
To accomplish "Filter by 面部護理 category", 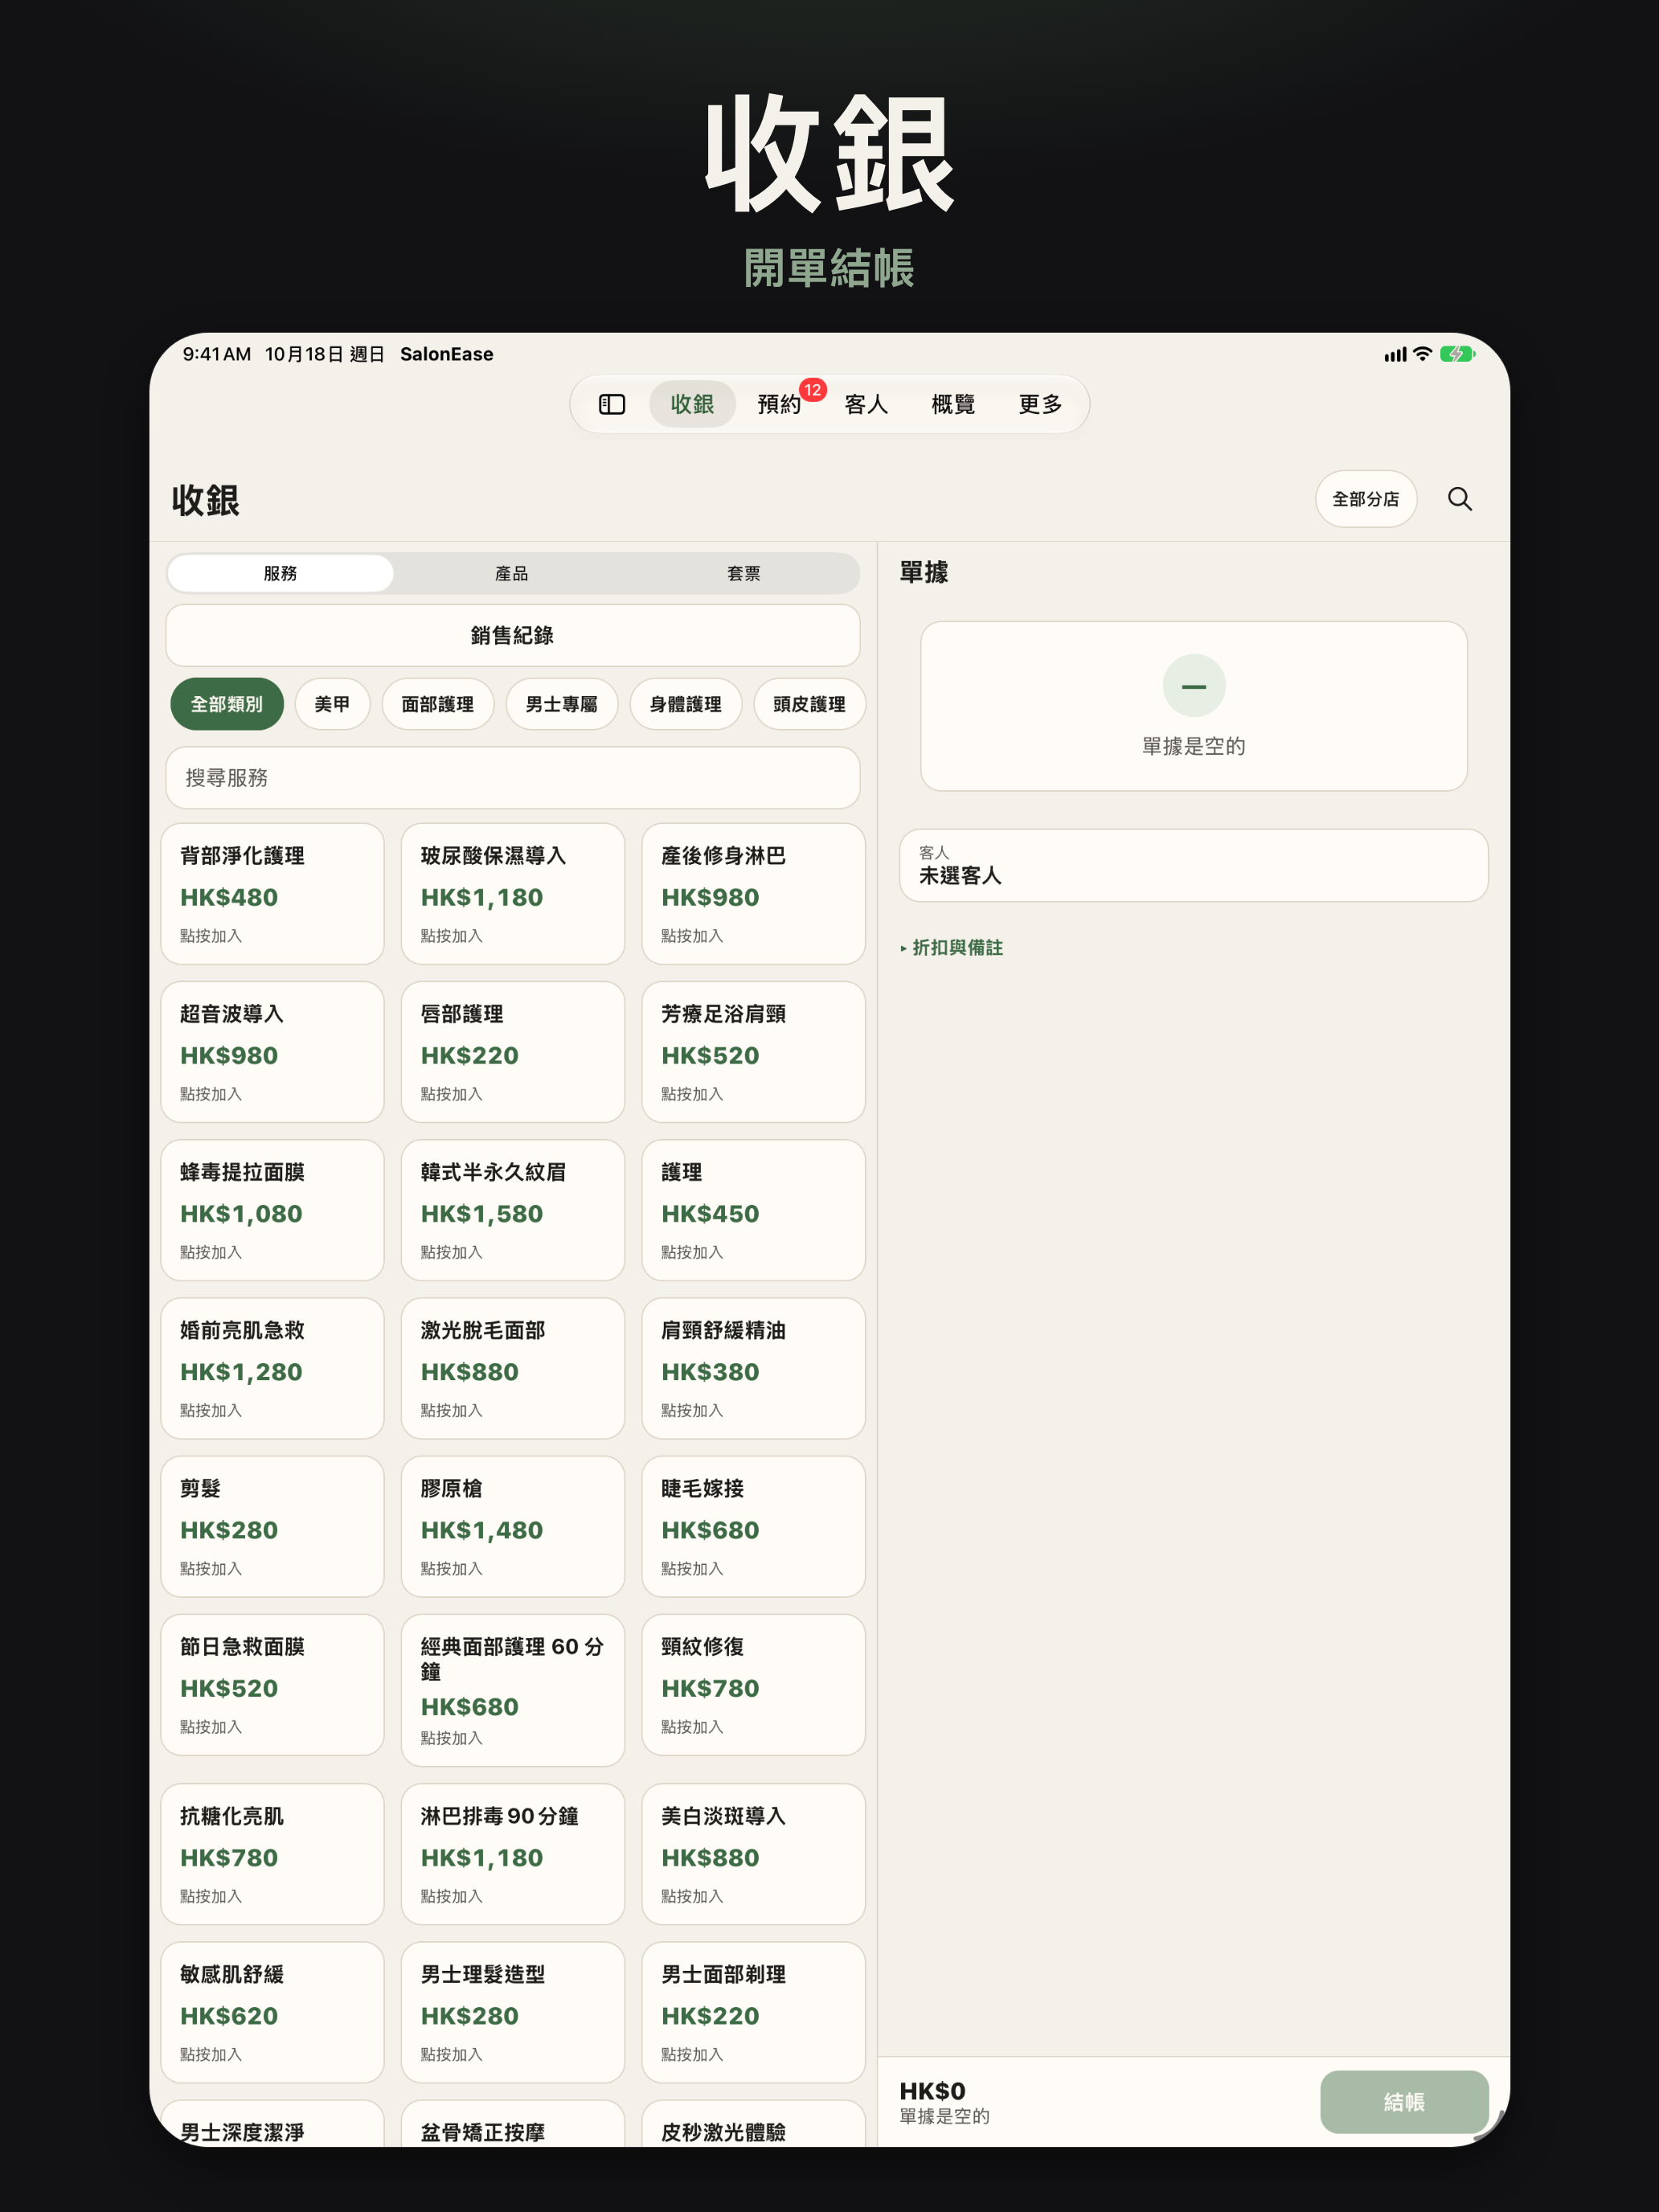I will click(438, 704).
